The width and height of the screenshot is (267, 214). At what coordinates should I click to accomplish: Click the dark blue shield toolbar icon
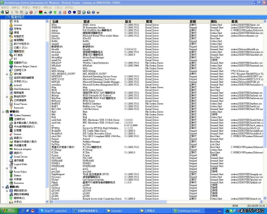click(74, 12)
